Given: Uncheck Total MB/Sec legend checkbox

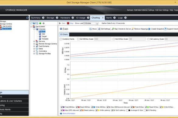Looking at the screenshot, I should click(x=62, y=107).
